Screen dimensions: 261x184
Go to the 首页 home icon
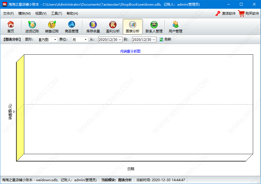pyautogui.click(x=11, y=27)
